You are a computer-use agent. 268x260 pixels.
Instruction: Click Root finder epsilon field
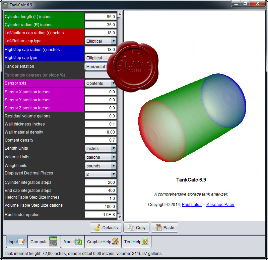click(x=100, y=214)
